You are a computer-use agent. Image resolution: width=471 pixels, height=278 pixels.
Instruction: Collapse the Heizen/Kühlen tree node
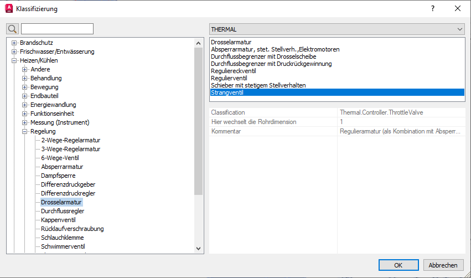(14, 60)
